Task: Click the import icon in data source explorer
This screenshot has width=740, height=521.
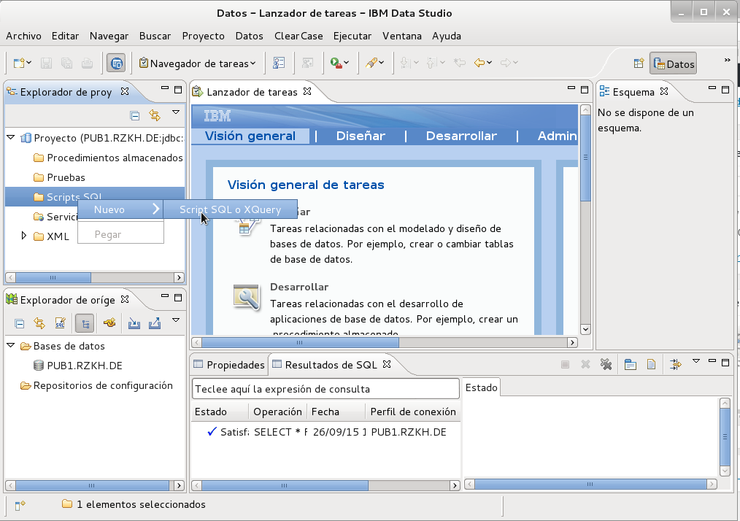Action: [x=134, y=323]
